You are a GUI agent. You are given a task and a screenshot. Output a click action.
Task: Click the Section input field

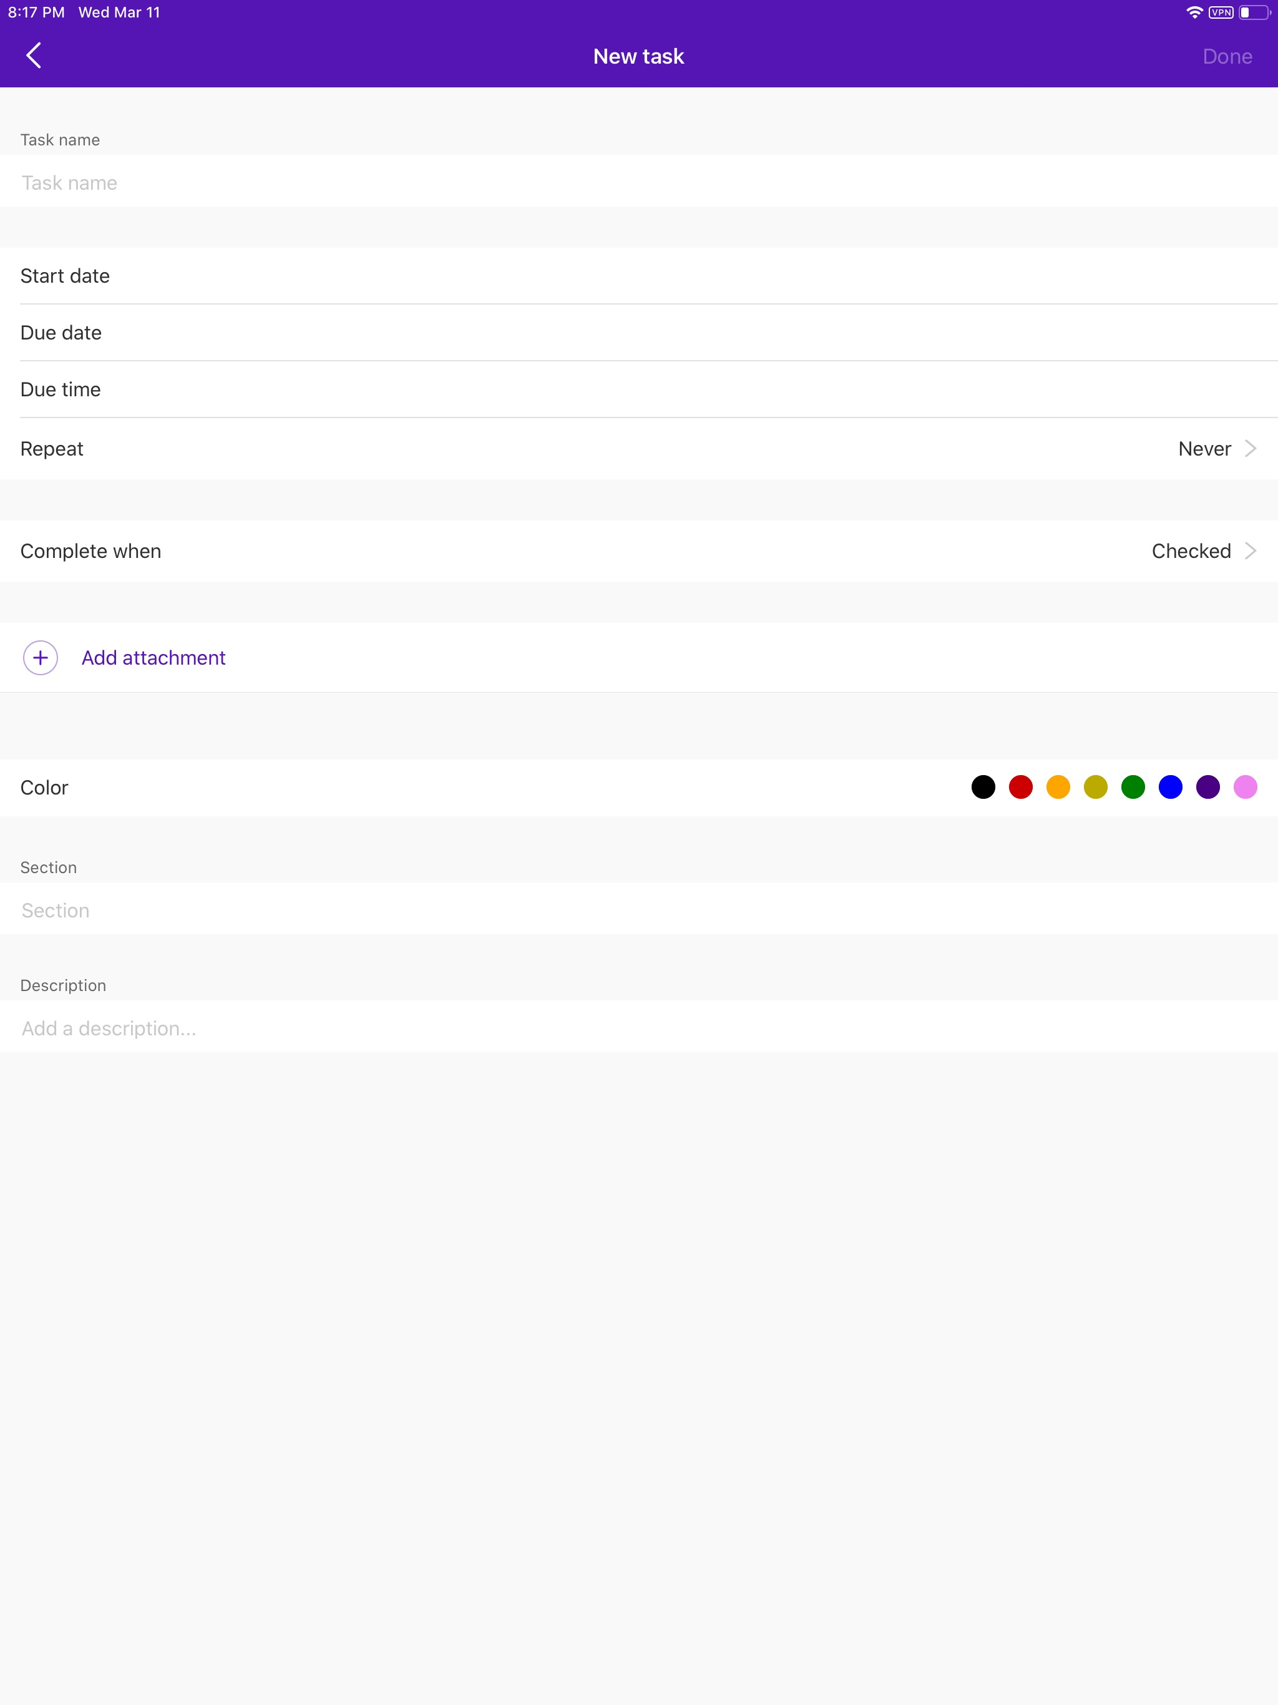[x=639, y=911]
